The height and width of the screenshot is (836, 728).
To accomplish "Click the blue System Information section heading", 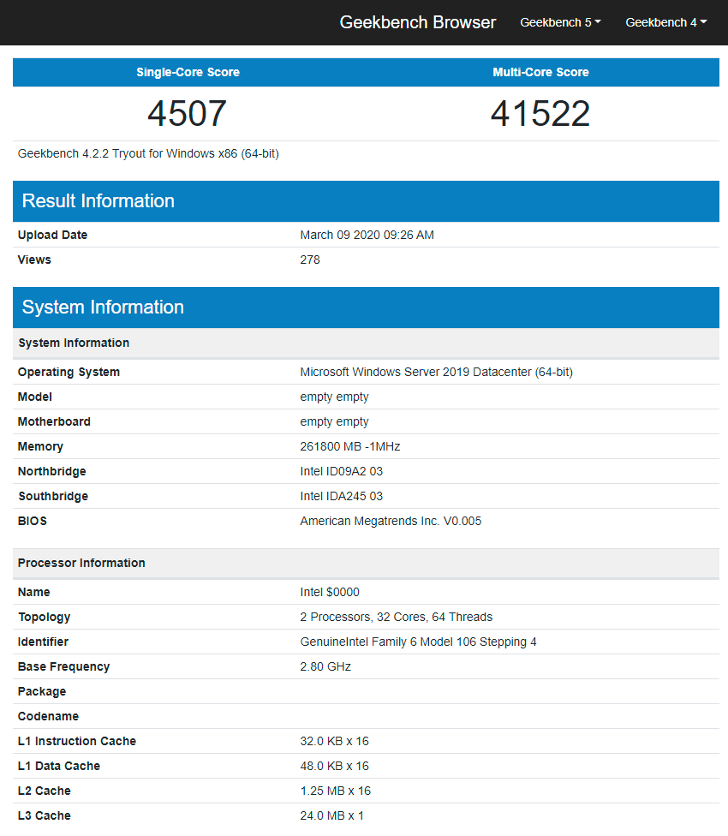I will [x=103, y=308].
